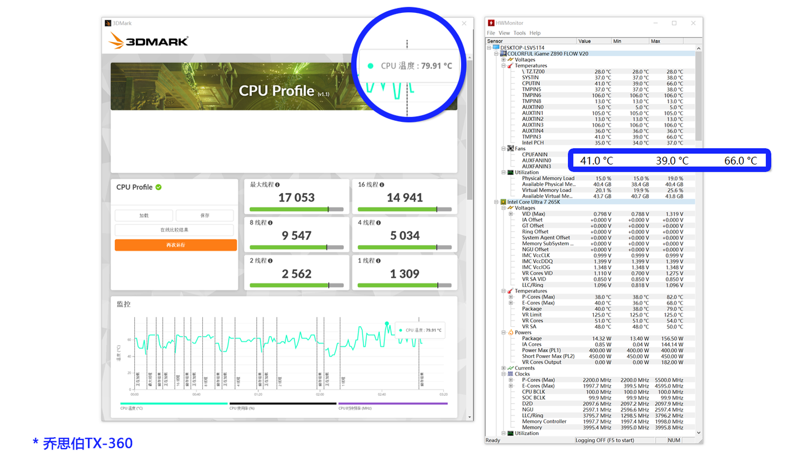Screen dimensions: 809x462
Task: Expand the VID (Max) voltage entry
Action: (x=511, y=214)
